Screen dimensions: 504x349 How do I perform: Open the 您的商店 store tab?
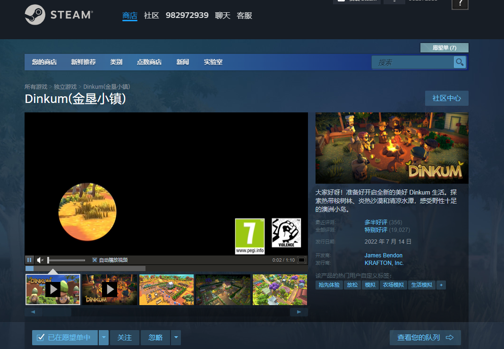pyautogui.click(x=44, y=62)
